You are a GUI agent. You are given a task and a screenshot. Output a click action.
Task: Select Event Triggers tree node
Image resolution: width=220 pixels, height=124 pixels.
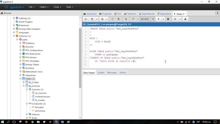click(26, 22)
